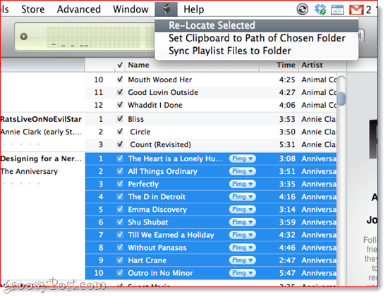This screenshot has width=388, height=297.
Task: Click the album rating dots under The Anniversary
Action: click(x=21, y=184)
